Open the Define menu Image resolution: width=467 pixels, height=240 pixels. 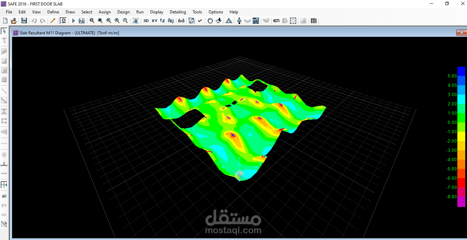[x=53, y=12]
